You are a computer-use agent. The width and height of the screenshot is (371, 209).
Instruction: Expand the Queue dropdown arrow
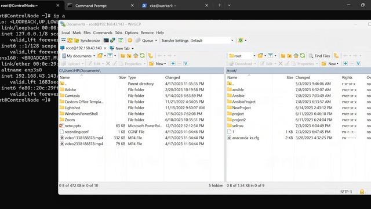tap(156, 41)
